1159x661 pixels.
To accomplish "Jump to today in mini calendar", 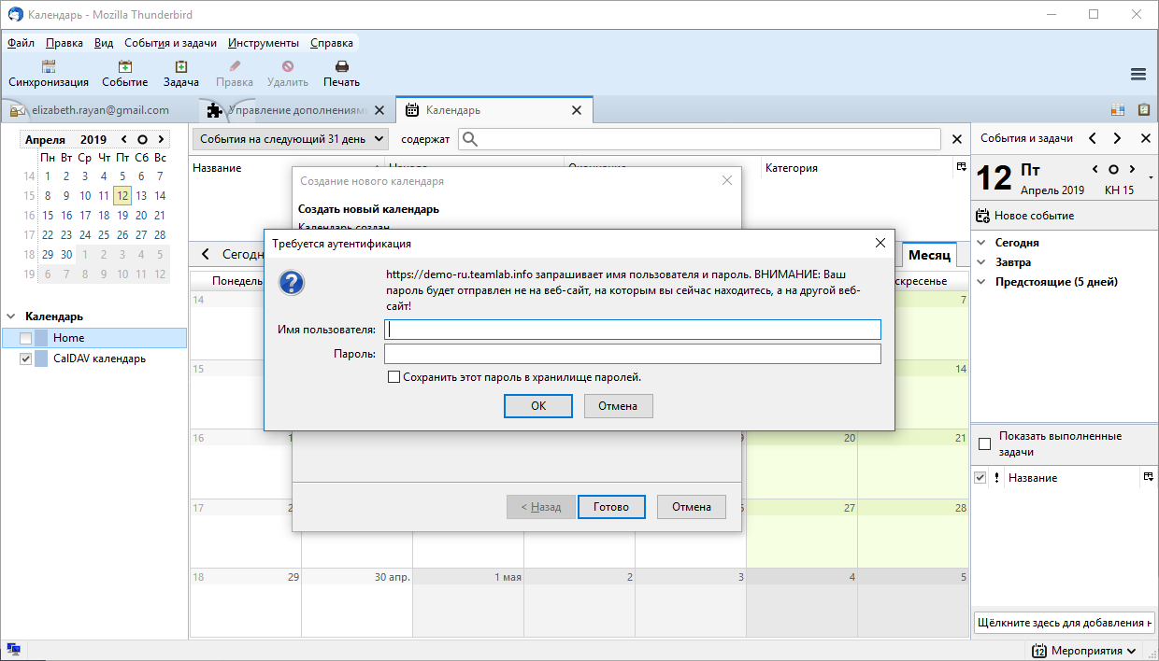I will pos(142,139).
